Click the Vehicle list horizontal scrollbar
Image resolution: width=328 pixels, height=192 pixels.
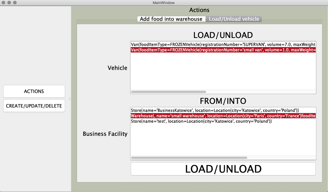(169, 92)
